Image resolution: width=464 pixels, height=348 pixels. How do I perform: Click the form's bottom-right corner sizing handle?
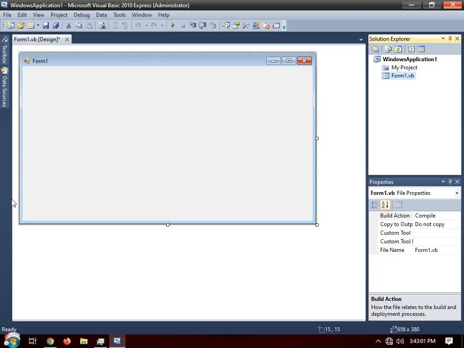pos(317,225)
